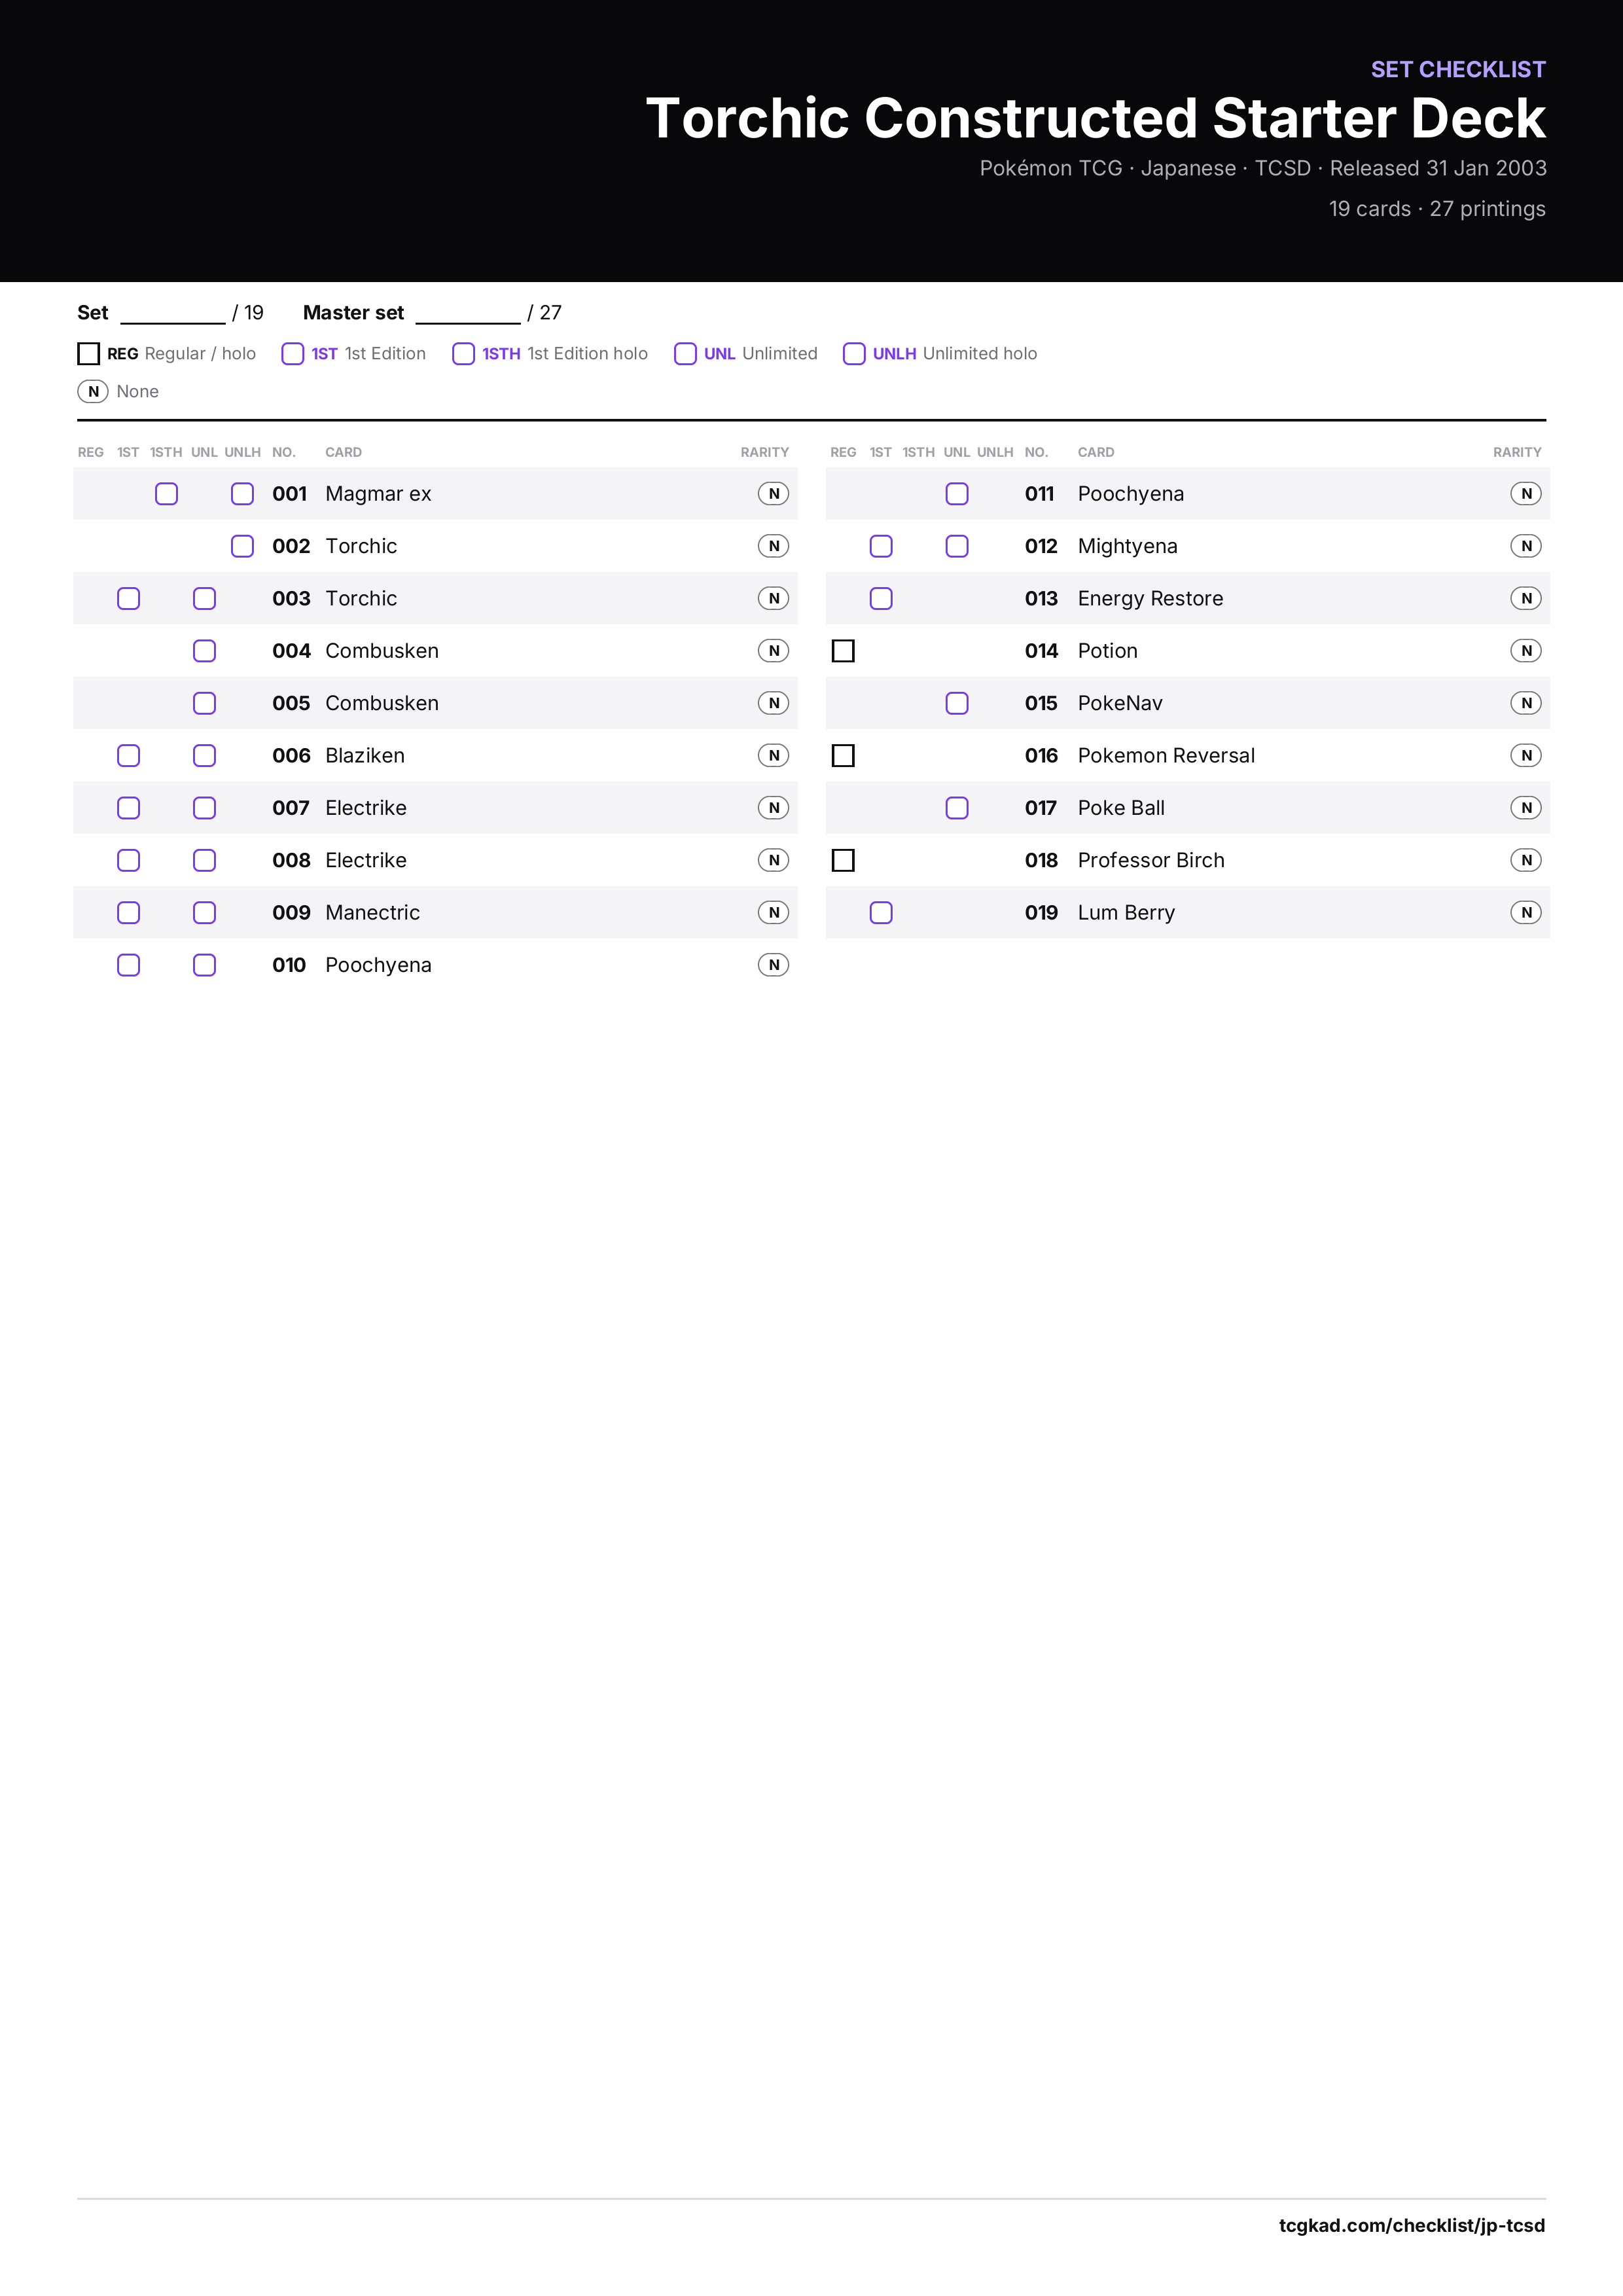This screenshot has height=2296, width=1623.
Task: Click the N None legend icon
Action: click(x=93, y=391)
